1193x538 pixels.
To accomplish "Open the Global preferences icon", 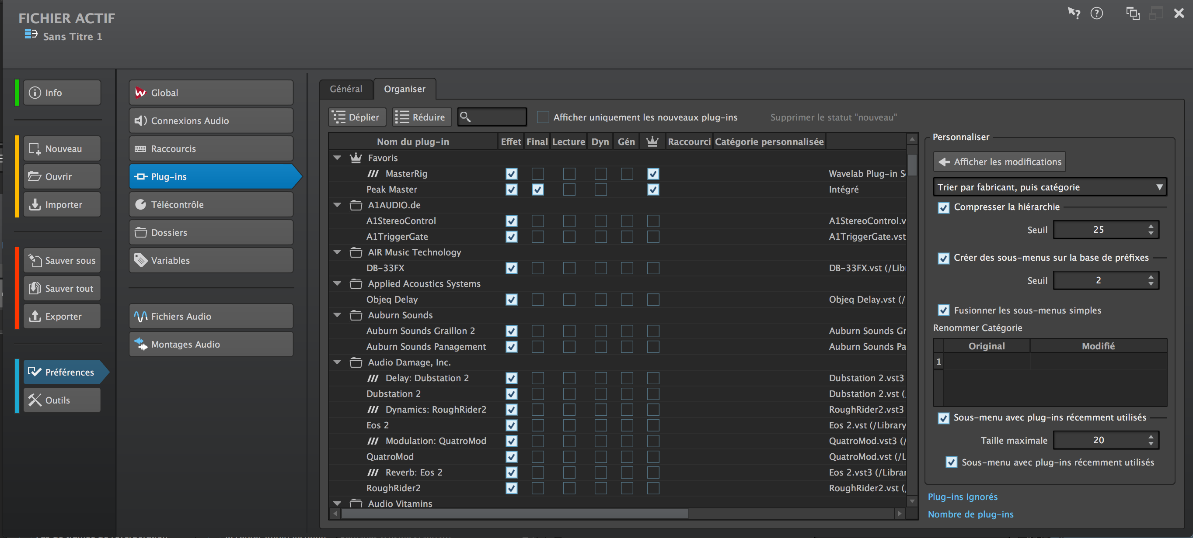I will point(140,93).
